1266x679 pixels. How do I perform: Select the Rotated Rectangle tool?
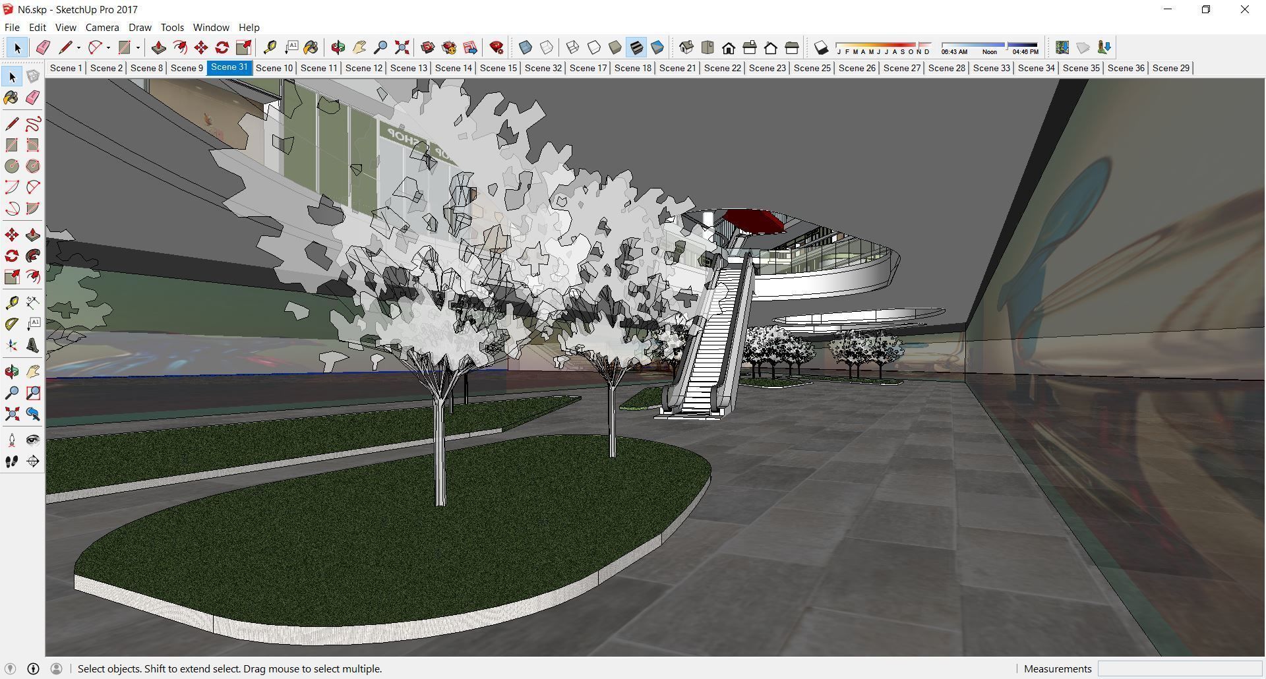[33, 145]
